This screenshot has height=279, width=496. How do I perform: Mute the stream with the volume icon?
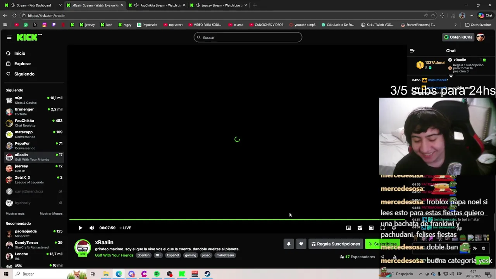pos(92,228)
